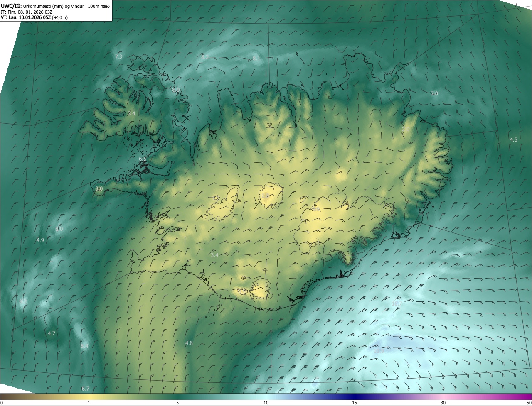Screen dimensions: 532x406
Task: Click the 8.4 value in southwest ocean
Action: 84,346
